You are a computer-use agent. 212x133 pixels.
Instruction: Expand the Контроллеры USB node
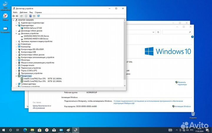(x=16, y=52)
